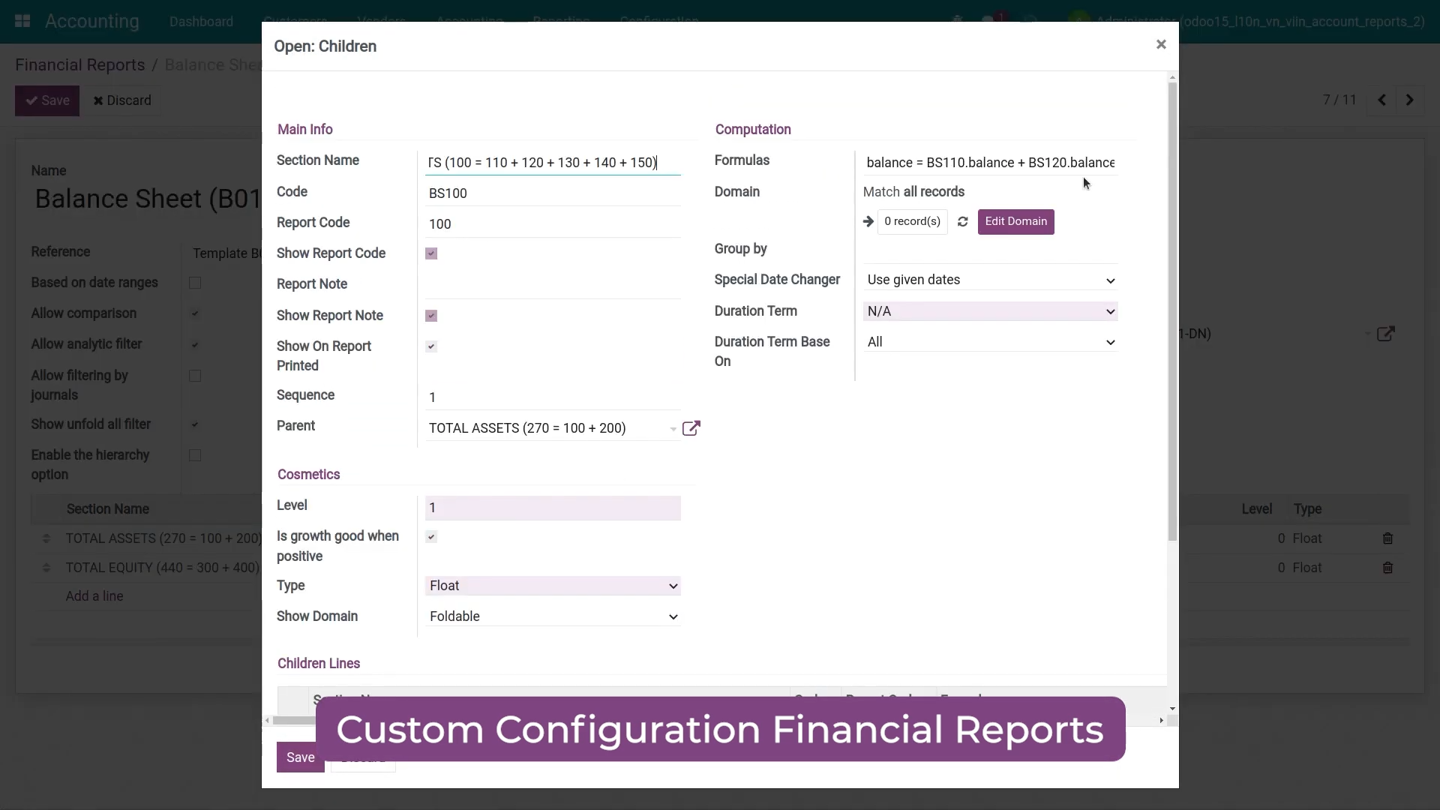Viewport: 1440px width, 810px height.
Task: Toggle Show Report Note checkbox
Action: click(431, 316)
